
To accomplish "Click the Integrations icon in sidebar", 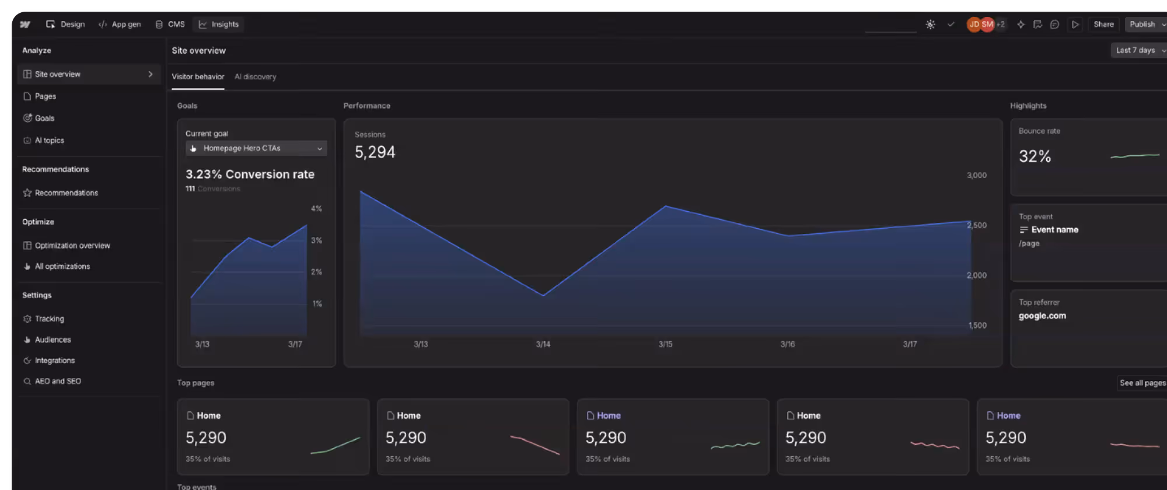I will click(x=27, y=360).
